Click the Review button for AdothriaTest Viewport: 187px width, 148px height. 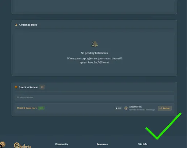165,108
